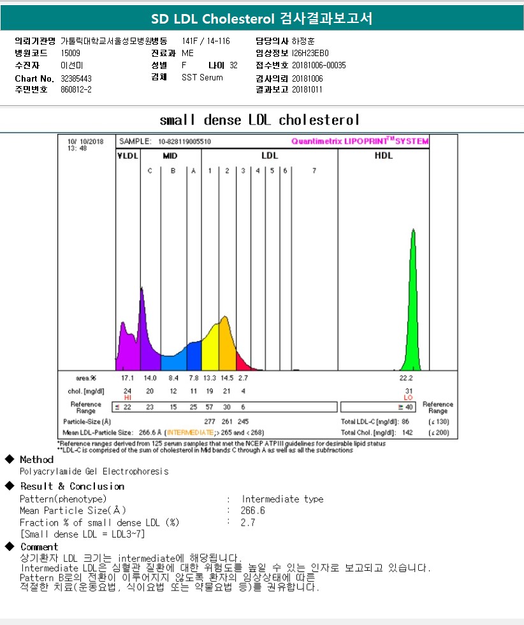Click the red HI flag under VLDL
Image resolution: width=524 pixels, height=625 pixels.
tap(127, 397)
